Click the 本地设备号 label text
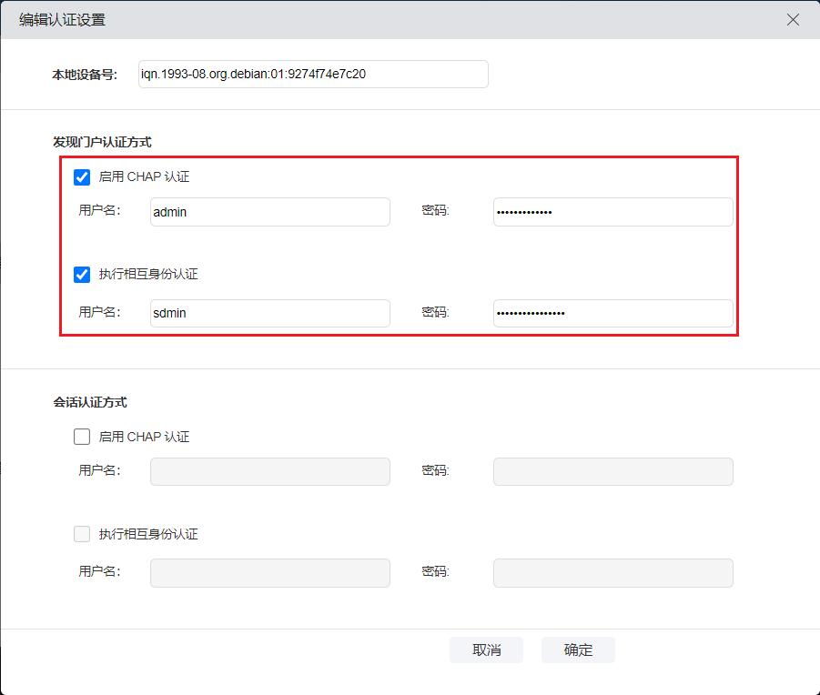Image resolution: width=820 pixels, height=695 pixels. [84, 75]
